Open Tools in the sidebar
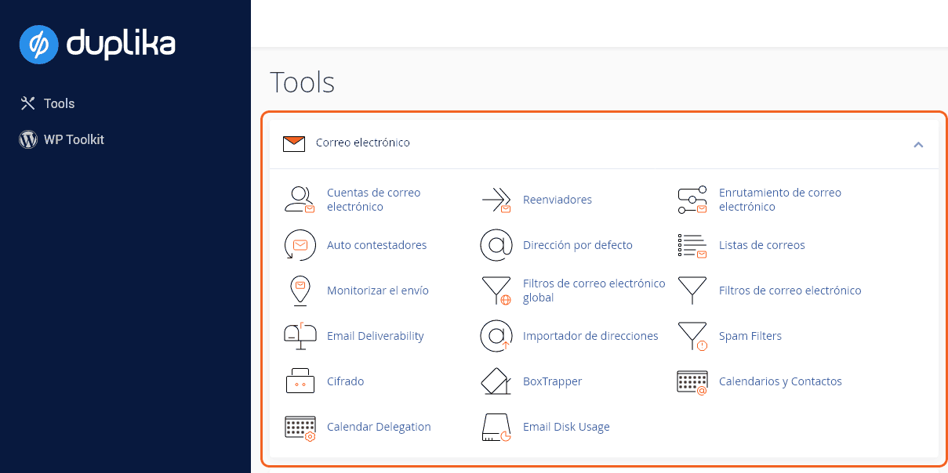Image resolution: width=948 pixels, height=473 pixels. pos(59,103)
